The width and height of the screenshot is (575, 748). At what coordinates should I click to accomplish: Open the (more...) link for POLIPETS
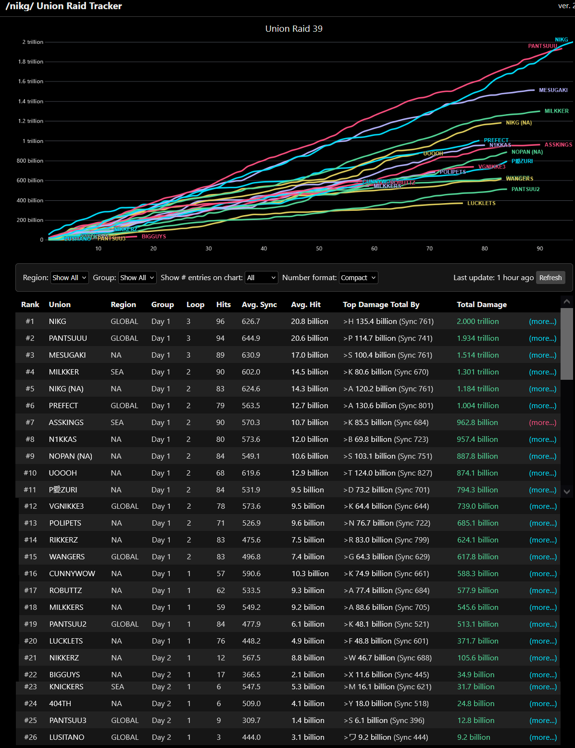[x=543, y=523]
